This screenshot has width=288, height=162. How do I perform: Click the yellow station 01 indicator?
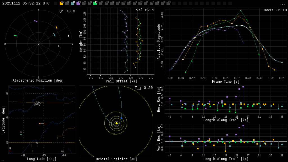[x=61, y=3]
